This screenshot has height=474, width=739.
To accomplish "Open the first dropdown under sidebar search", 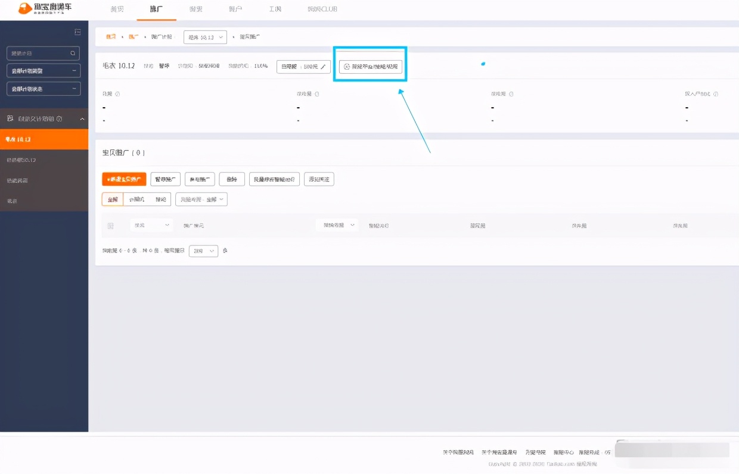I will [44, 71].
